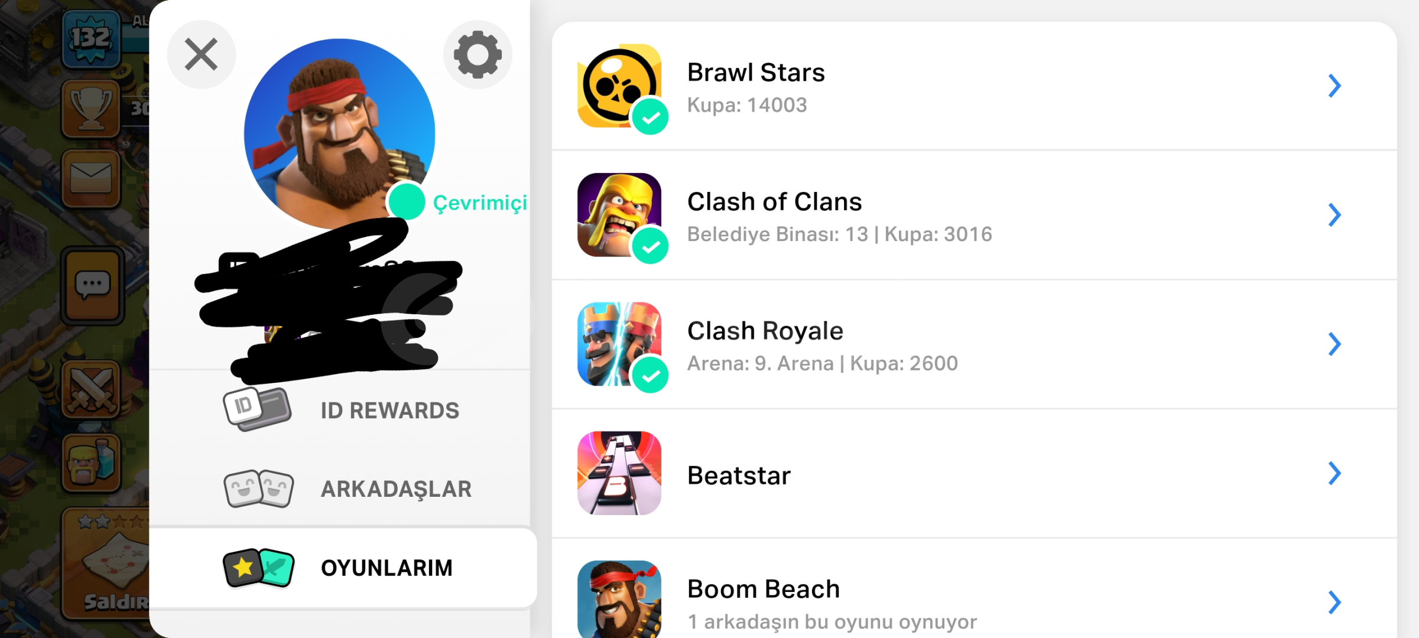Image resolution: width=1419 pixels, height=638 pixels.
Task: Open the in-game chat bubble button
Action: [x=92, y=286]
